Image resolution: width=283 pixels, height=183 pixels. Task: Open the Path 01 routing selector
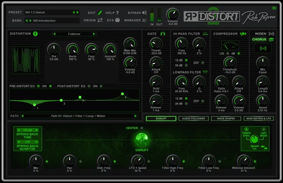pyautogui.click(x=79, y=116)
